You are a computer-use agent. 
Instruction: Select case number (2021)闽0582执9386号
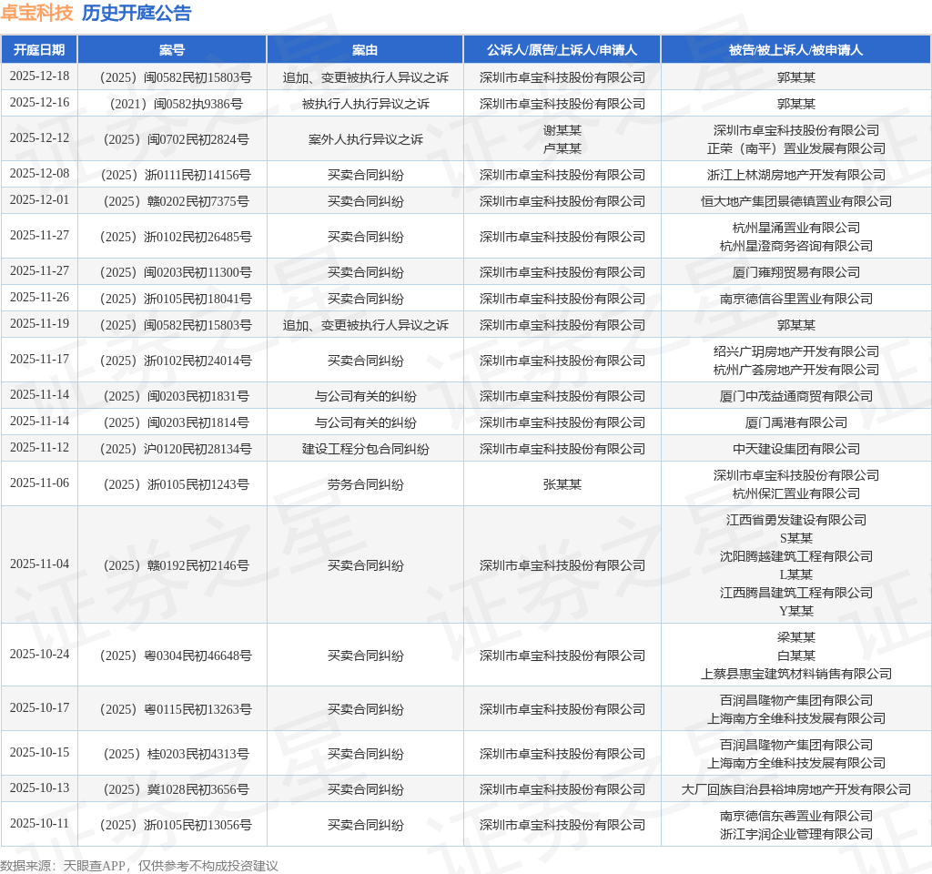tap(176, 104)
